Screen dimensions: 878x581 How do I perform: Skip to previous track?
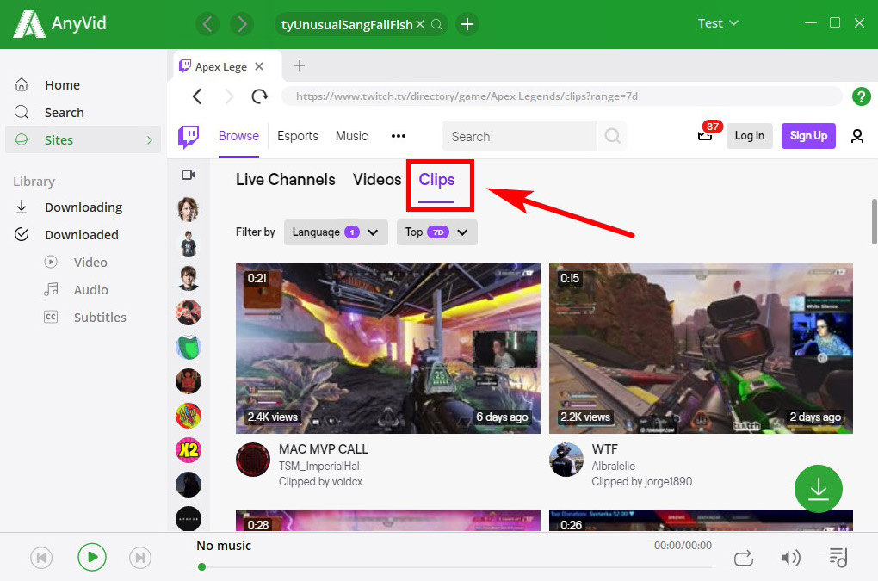tap(41, 558)
